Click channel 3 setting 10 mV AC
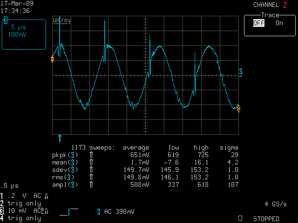 24,211
